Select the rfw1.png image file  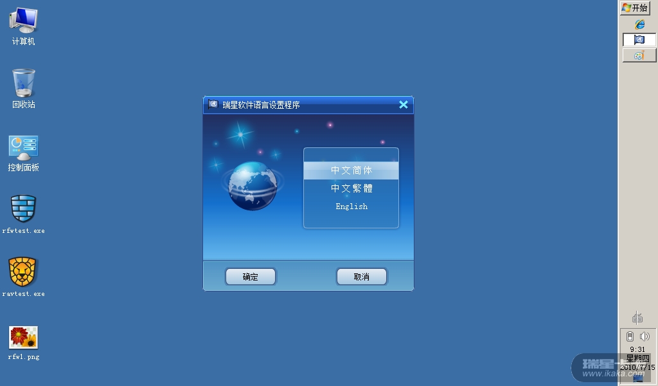24,343
